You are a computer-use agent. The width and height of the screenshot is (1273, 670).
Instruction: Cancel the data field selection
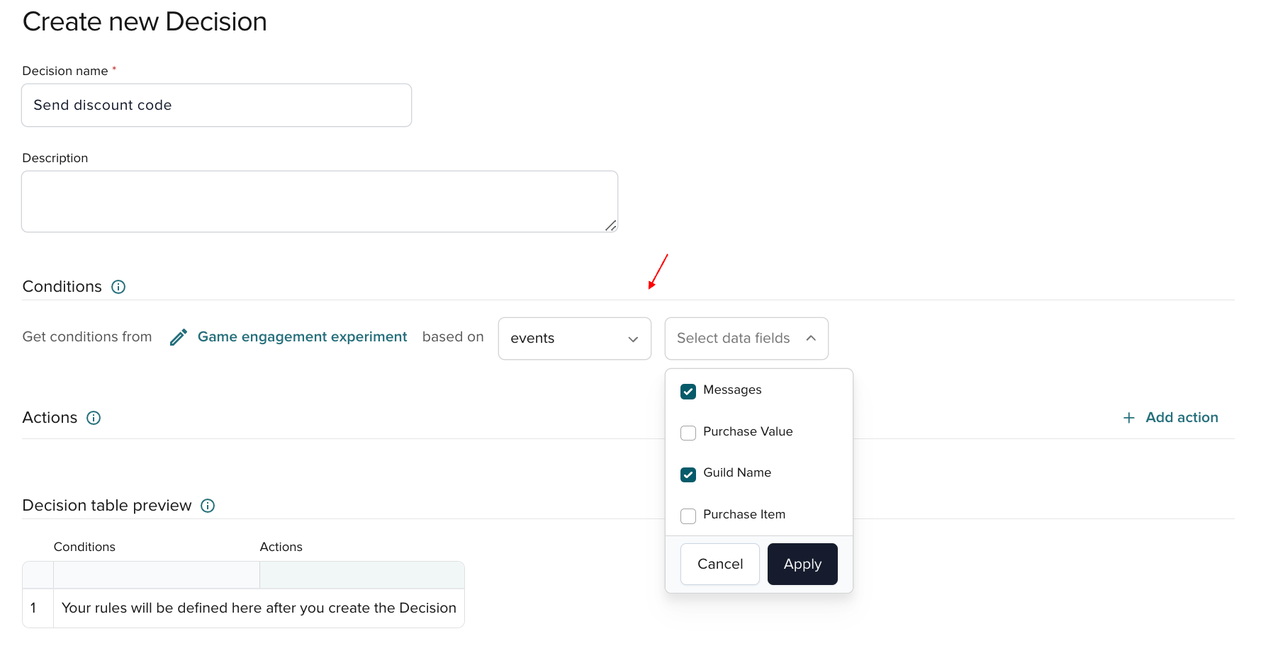click(x=719, y=564)
